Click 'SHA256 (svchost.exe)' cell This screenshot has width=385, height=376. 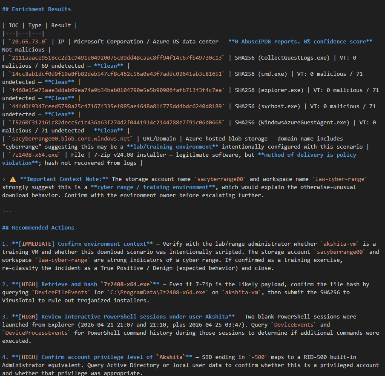[267, 106]
